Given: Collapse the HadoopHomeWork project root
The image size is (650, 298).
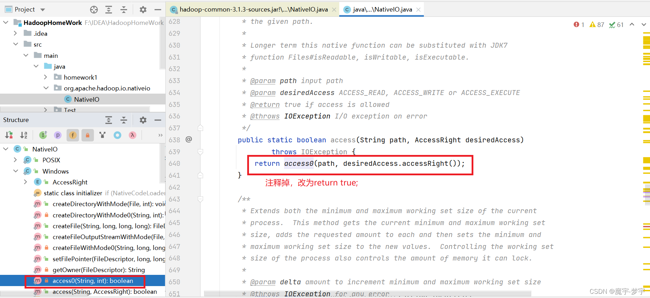Looking at the screenshot, I should click(6, 22).
